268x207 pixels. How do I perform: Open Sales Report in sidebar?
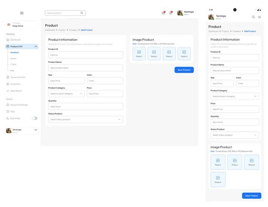coord(16,90)
